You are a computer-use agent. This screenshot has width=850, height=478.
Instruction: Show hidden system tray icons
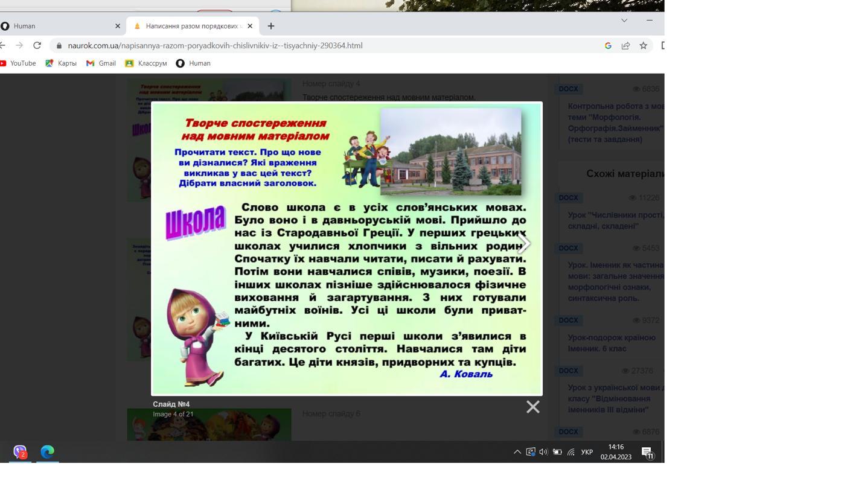point(517,451)
